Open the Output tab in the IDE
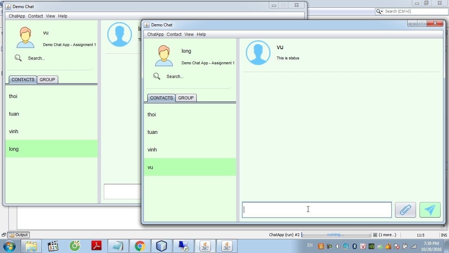 19,235
